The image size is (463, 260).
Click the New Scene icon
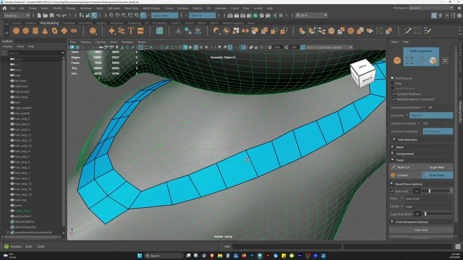(39, 15)
